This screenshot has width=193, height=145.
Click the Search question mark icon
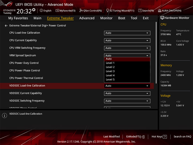pos(140,10)
